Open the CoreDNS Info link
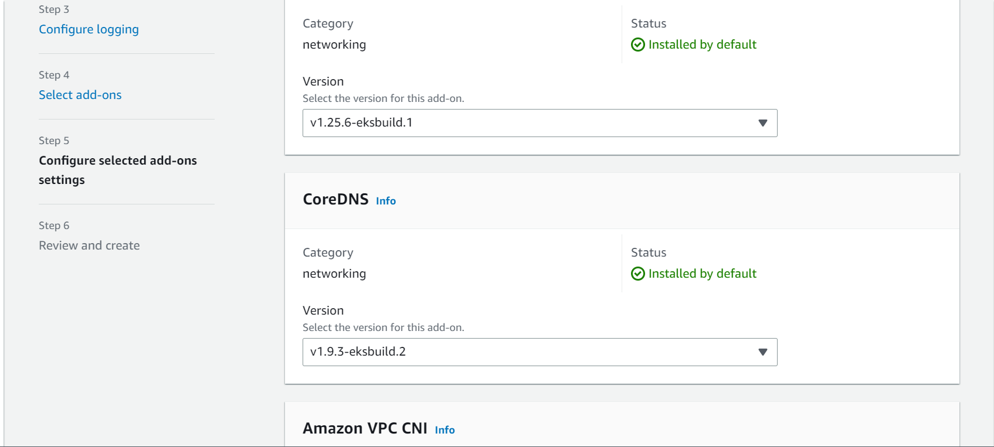This screenshot has width=994, height=447. [x=386, y=201]
